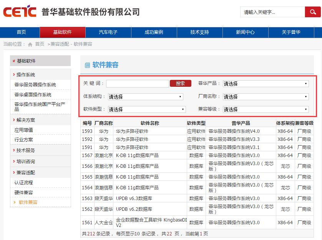322x240 pixels.
Task: Click the 软件兼容 heading icon
Action: click(x=87, y=65)
